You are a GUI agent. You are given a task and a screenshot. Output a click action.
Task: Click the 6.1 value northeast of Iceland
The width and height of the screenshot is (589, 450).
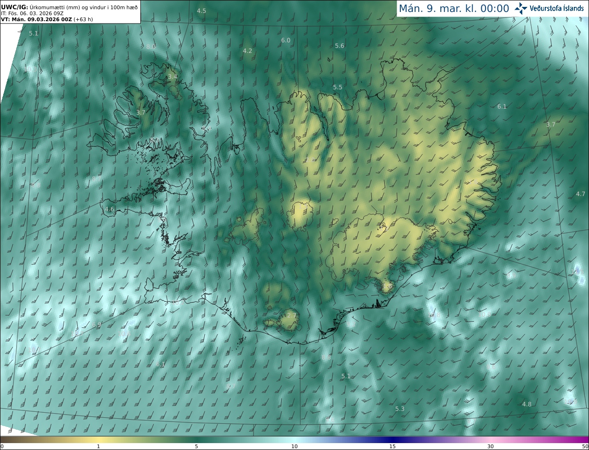pyautogui.click(x=502, y=106)
